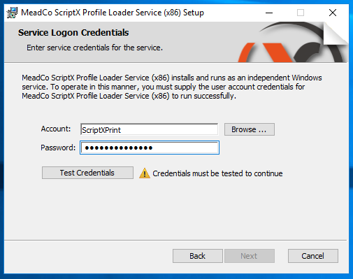Click the Test Credentials button

pyautogui.click(x=87, y=173)
